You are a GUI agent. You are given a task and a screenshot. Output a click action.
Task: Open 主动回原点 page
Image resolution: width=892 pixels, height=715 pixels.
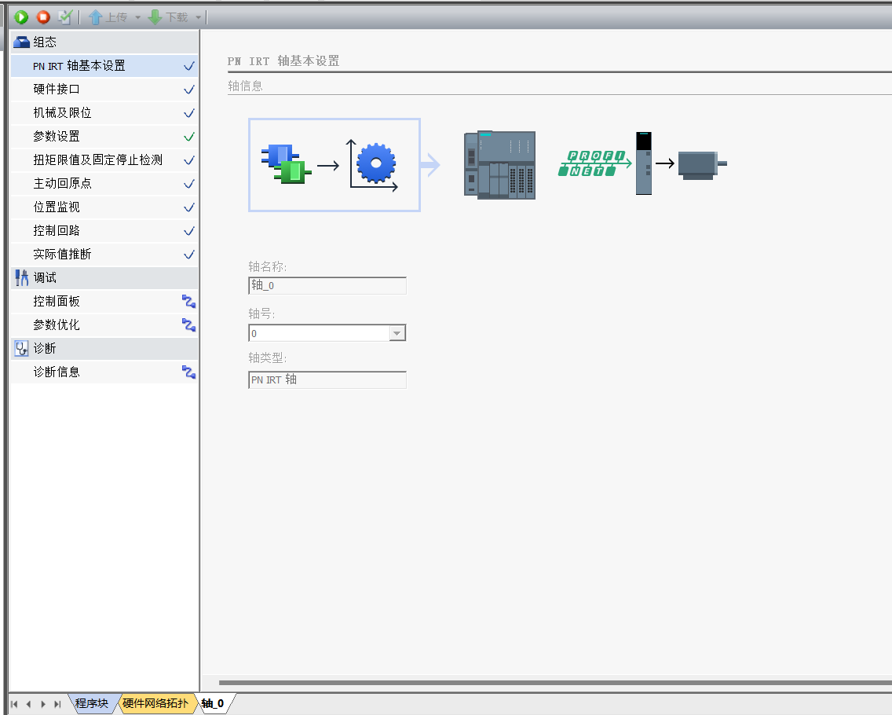click(104, 184)
